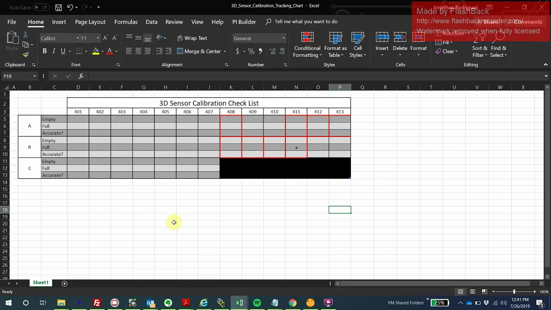Toggle Bold formatting
551x310 pixels.
coord(44,51)
